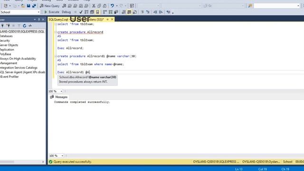Viewport: 304px width, 171px height.
Task: Undo the last edit
Action: click(x=112, y=6)
